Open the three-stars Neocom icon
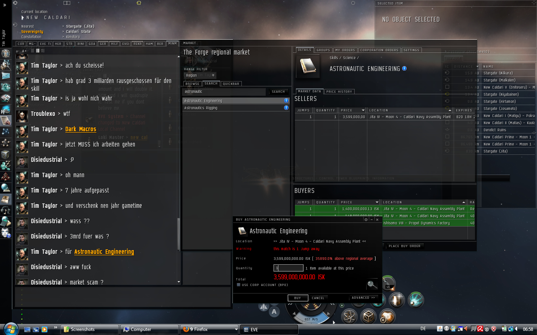The height and width of the screenshot is (335, 537). pos(6,143)
